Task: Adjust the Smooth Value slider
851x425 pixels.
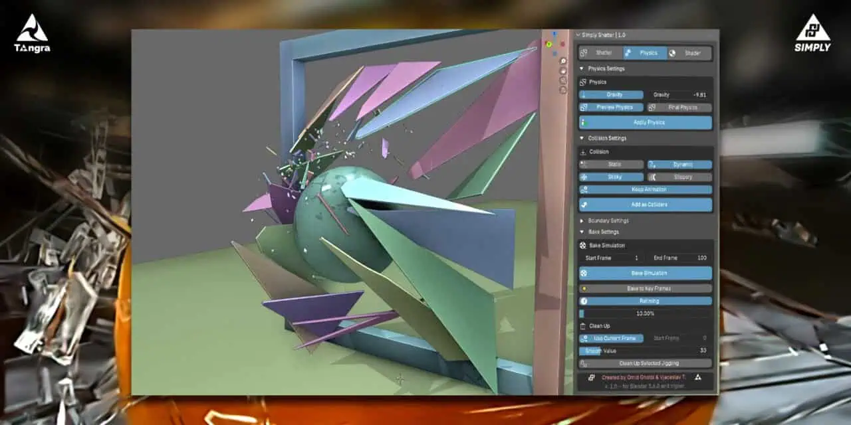Action: [646, 351]
